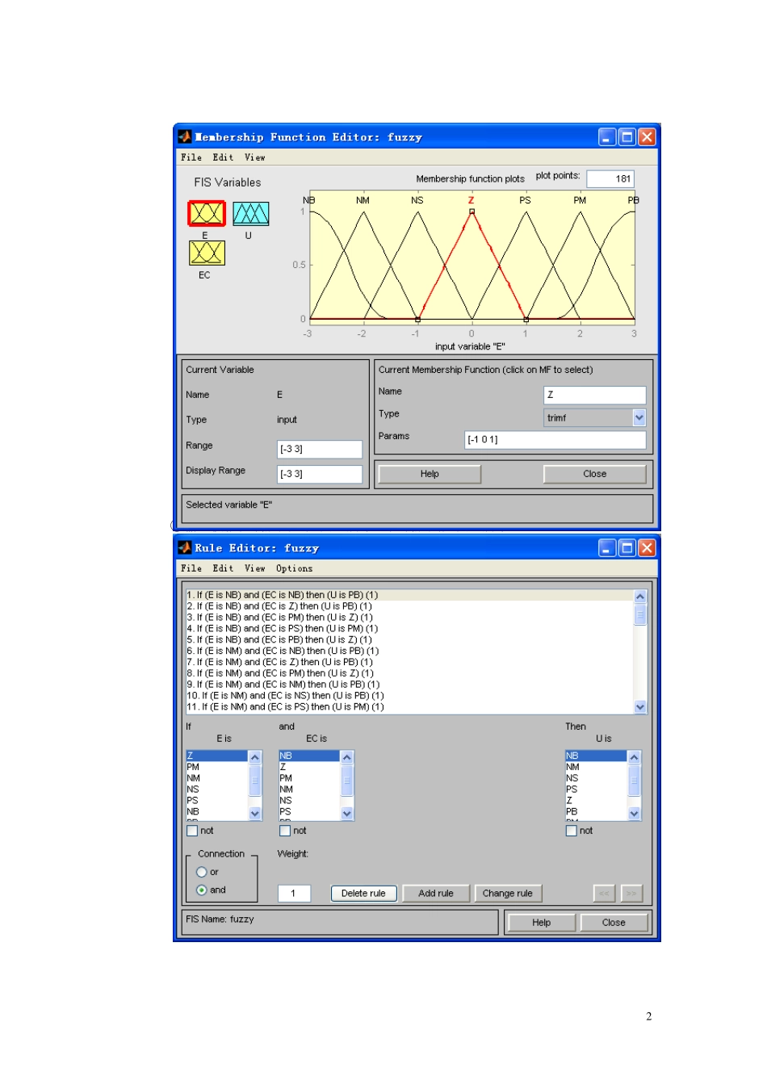Click the Range input field
This screenshot has width=767, height=1085.
click(x=320, y=449)
